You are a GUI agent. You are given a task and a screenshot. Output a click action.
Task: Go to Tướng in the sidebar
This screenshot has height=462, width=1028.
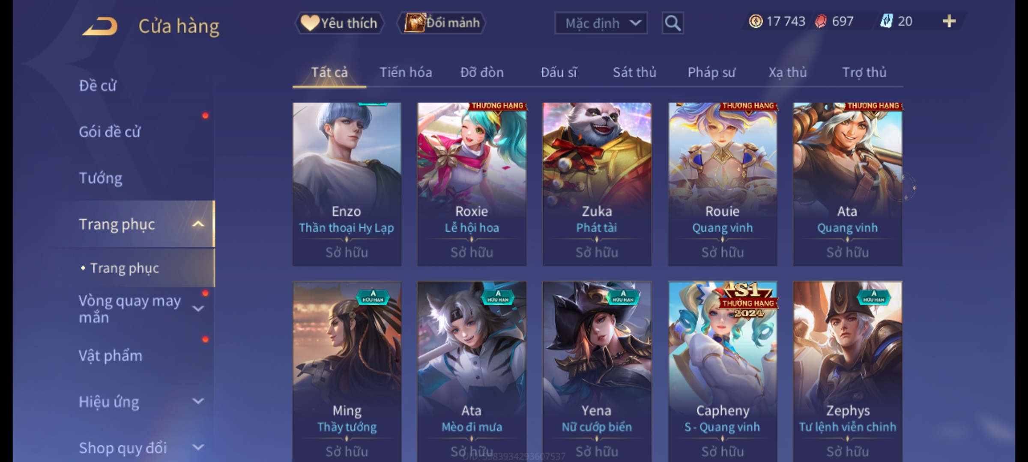pyautogui.click(x=101, y=178)
